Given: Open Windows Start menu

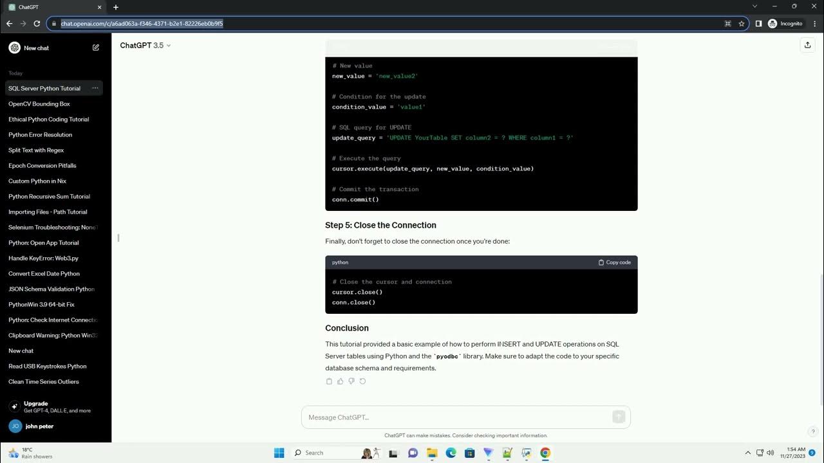Looking at the screenshot, I should tap(279, 453).
